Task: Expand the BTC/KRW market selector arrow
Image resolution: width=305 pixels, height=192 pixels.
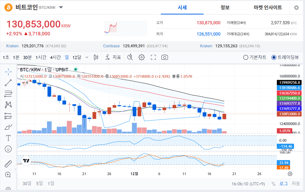Action: click(x=61, y=7)
